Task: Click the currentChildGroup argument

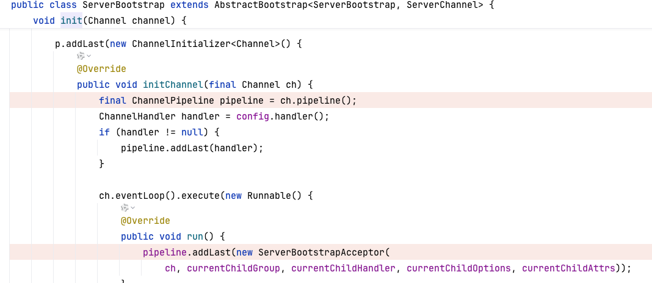Action: click(x=233, y=268)
